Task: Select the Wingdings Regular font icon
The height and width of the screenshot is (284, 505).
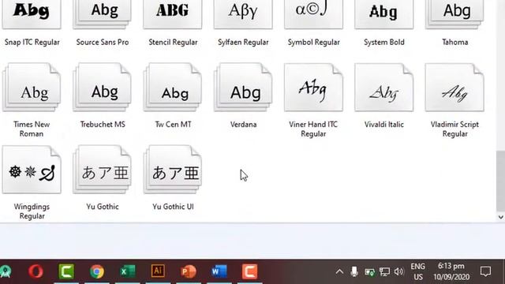Action: (32, 170)
